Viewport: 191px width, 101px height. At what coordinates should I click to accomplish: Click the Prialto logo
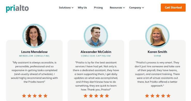[17, 9]
